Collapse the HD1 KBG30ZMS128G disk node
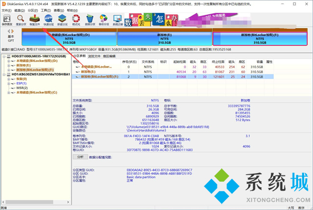Image resolution: width=313 pixels, height=210 pixels. [4, 75]
